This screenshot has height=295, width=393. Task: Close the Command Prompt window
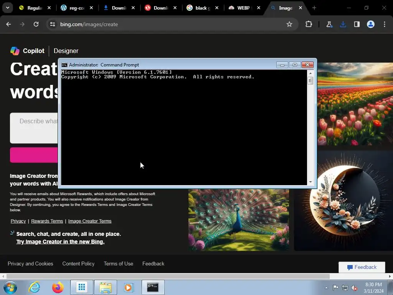point(307,65)
